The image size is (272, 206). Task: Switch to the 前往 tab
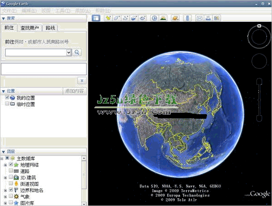click(x=9, y=28)
